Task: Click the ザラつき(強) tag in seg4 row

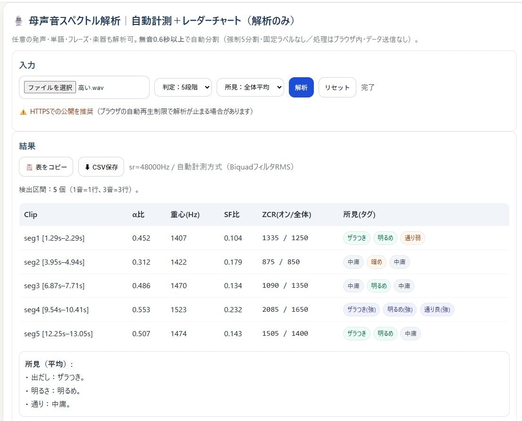Action: pyautogui.click(x=362, y=310)
